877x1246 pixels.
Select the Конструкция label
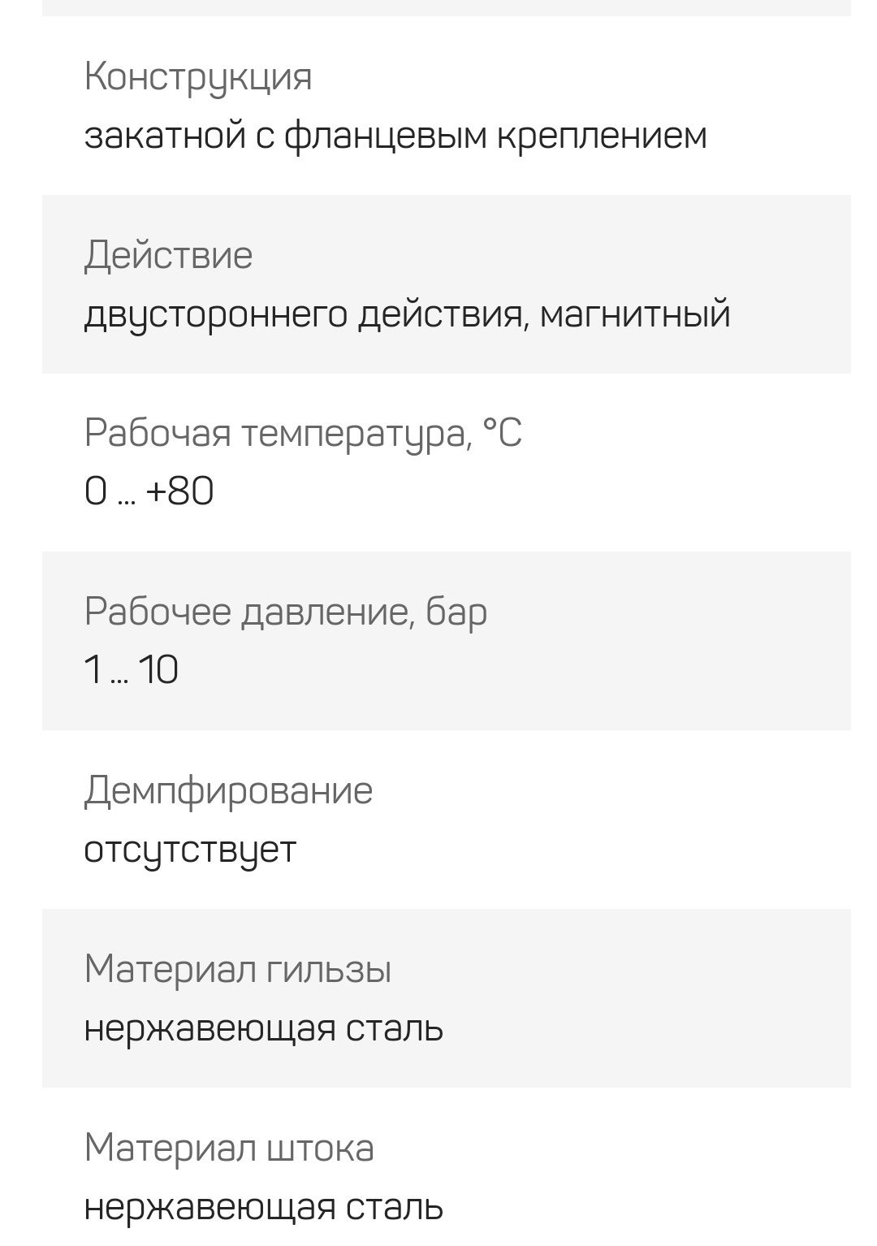pos(198,77)
